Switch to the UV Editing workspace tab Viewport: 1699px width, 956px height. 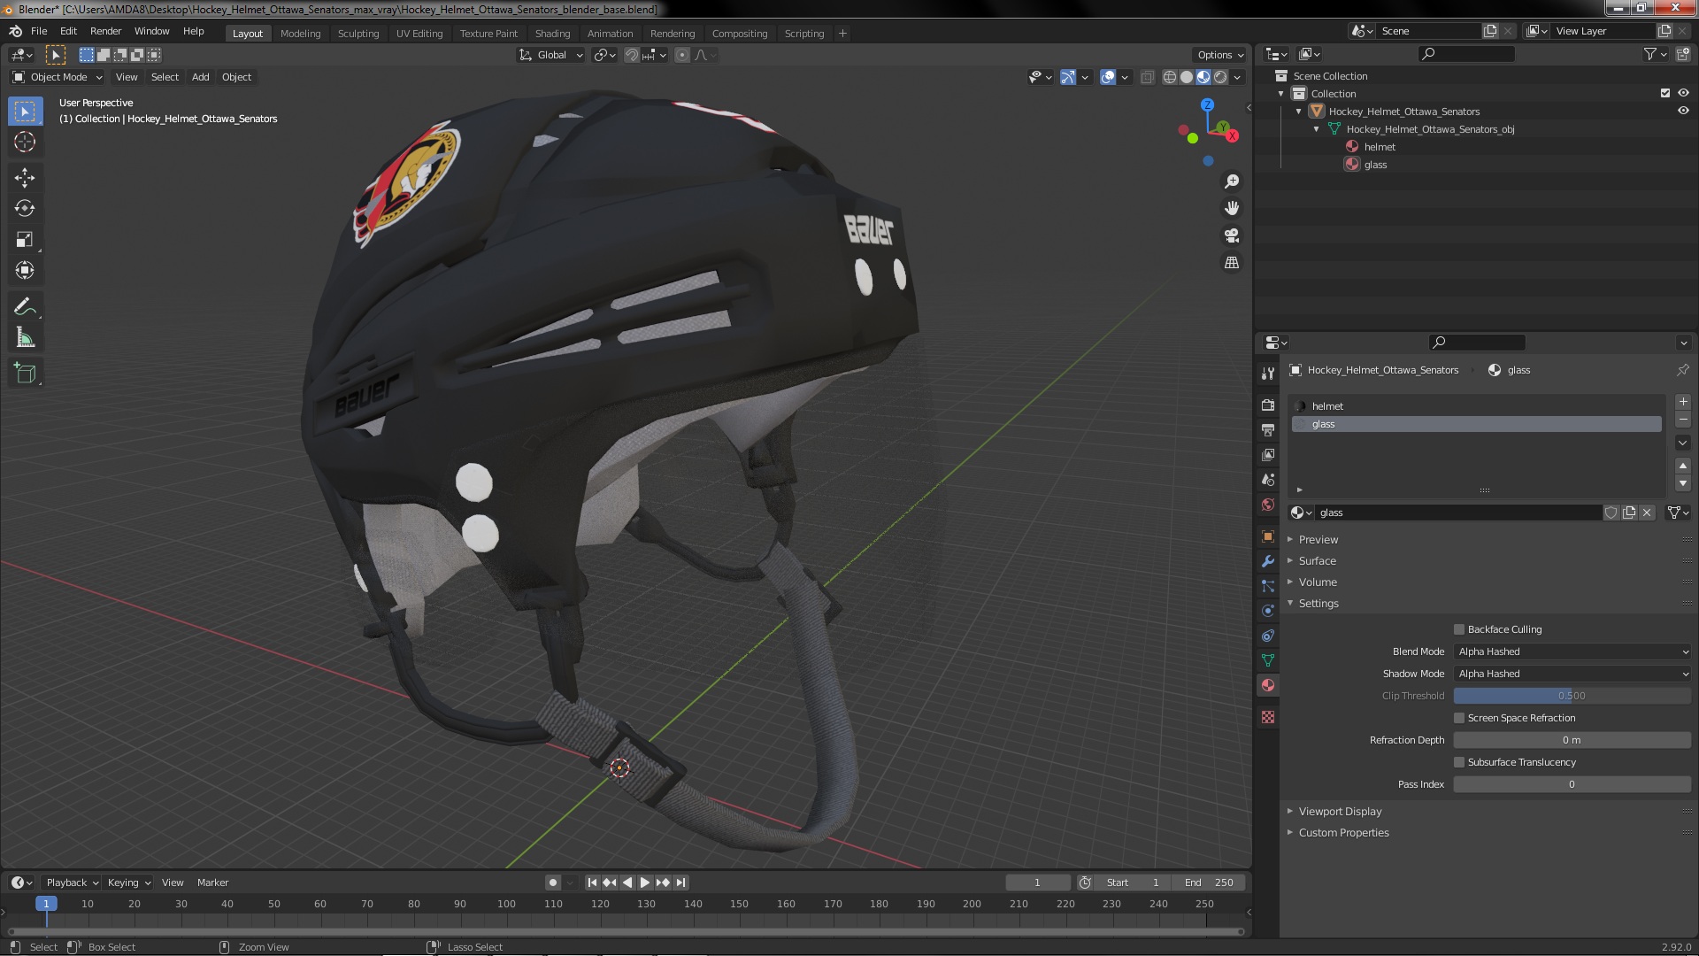(x=419, y=34)
